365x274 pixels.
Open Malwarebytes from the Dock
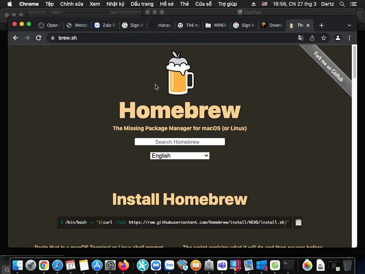coord(156,265)
